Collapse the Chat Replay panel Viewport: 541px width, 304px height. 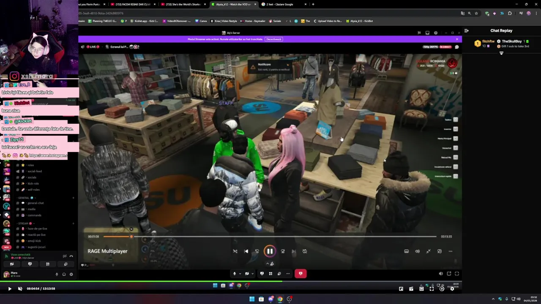[466, 30]
